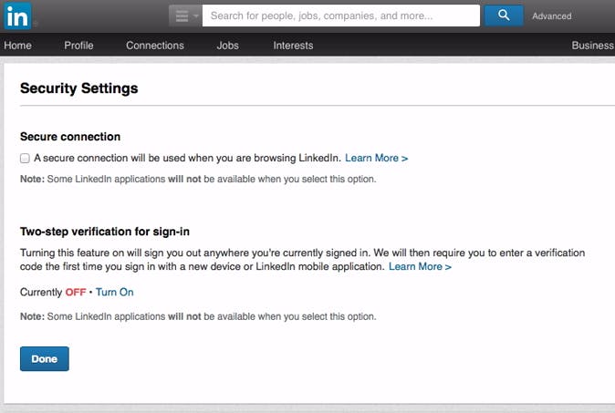Image resolution: width=615 pixels, height=413 pixels.
Task: Click the LinkedIn logo
Action: (x=16, y=15)
